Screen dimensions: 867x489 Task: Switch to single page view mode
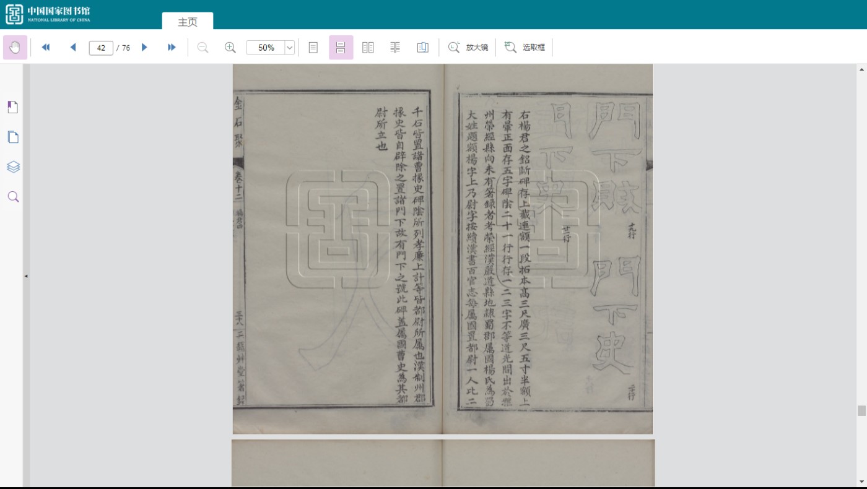click(313, 48)
